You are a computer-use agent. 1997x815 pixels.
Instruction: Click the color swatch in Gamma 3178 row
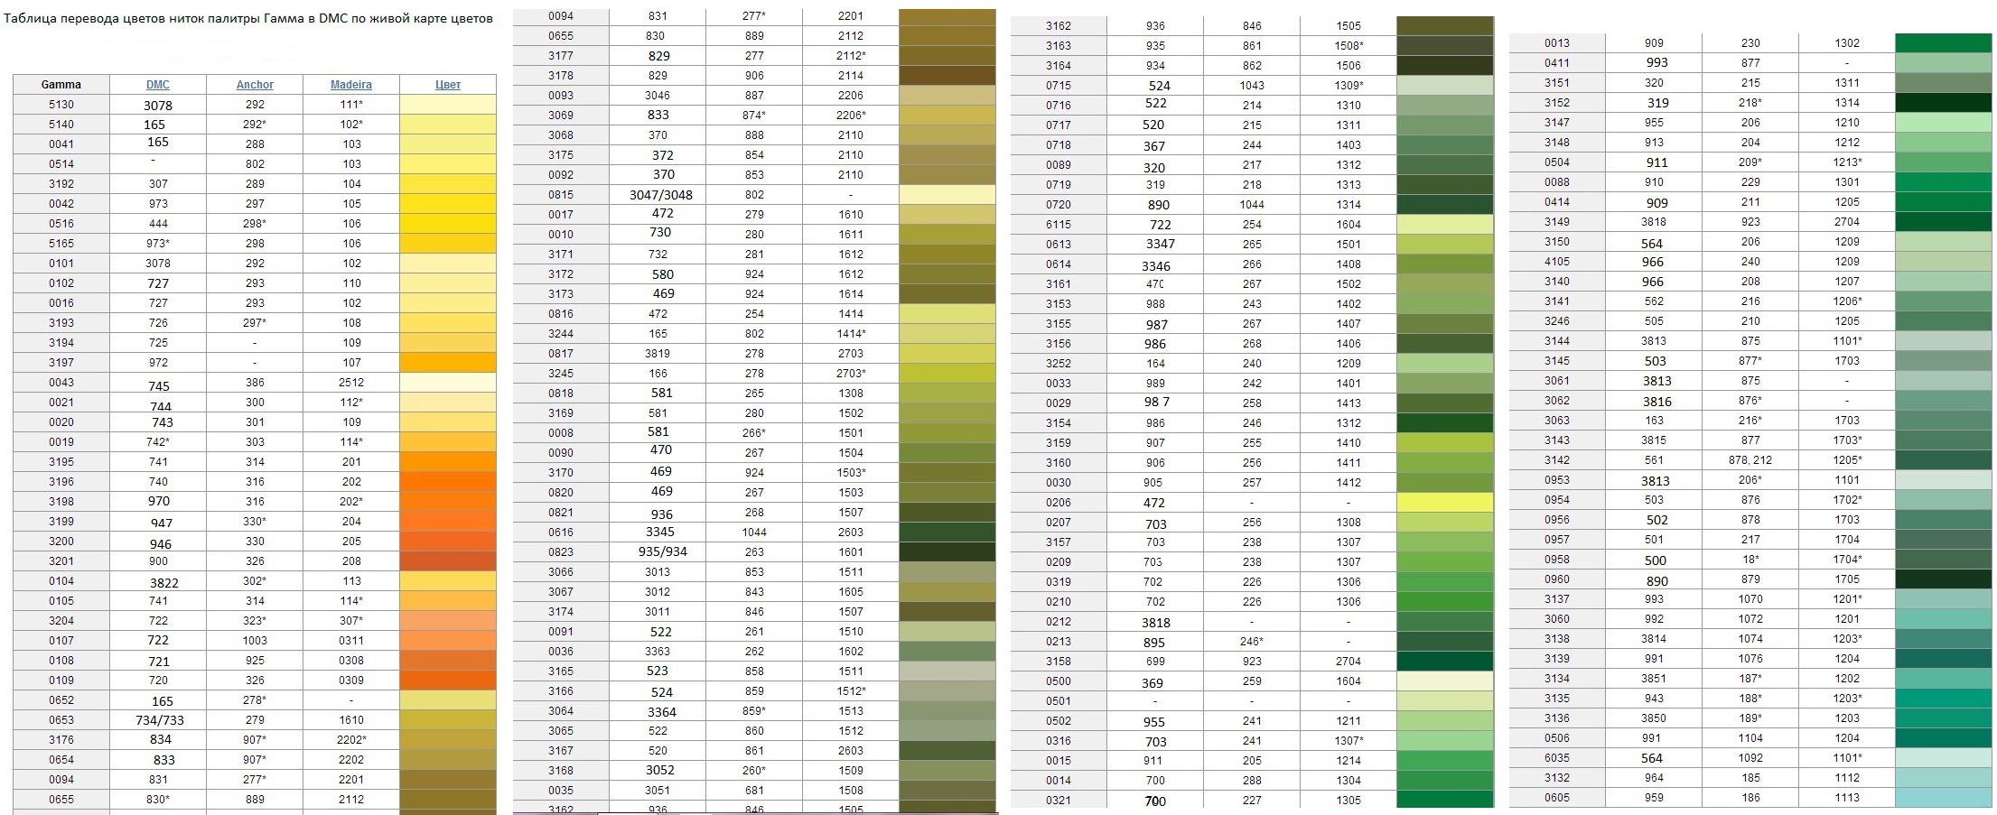947,76
